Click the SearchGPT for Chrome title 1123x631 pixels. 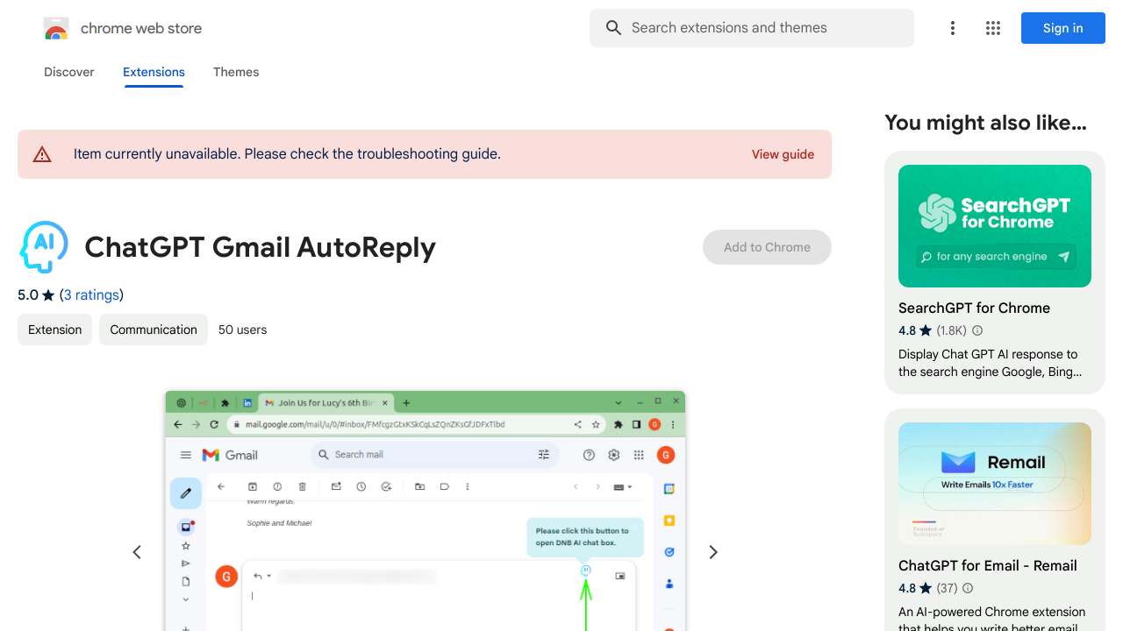[974, 308]
